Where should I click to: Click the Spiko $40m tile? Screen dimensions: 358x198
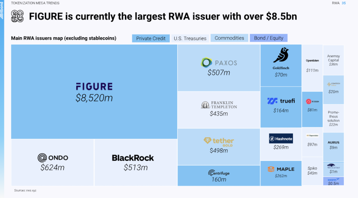312,171
